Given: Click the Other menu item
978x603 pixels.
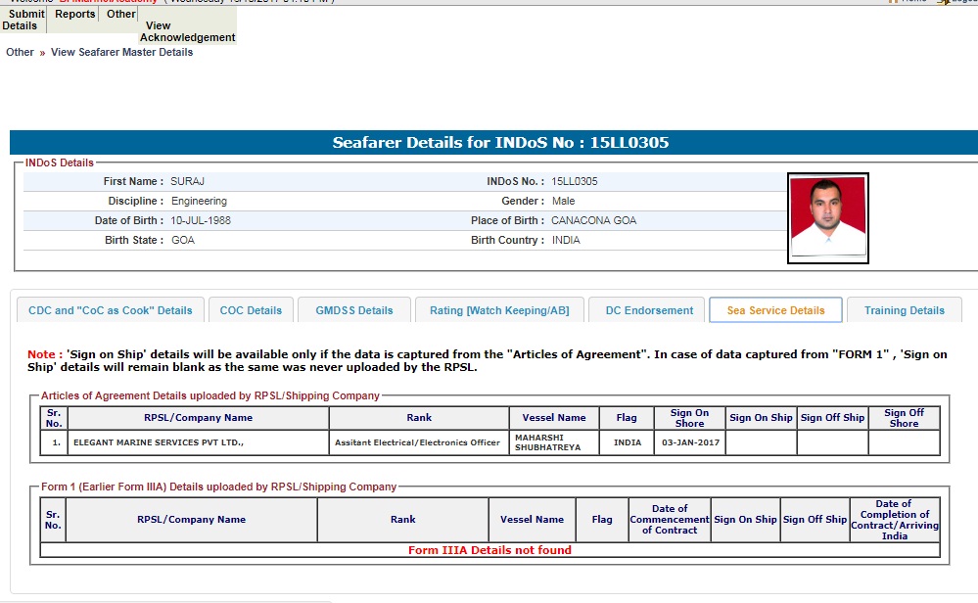Looking at the screenshot, I should point(121,14).
